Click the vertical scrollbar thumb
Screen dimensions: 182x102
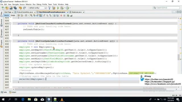click(x=179, y=57)
